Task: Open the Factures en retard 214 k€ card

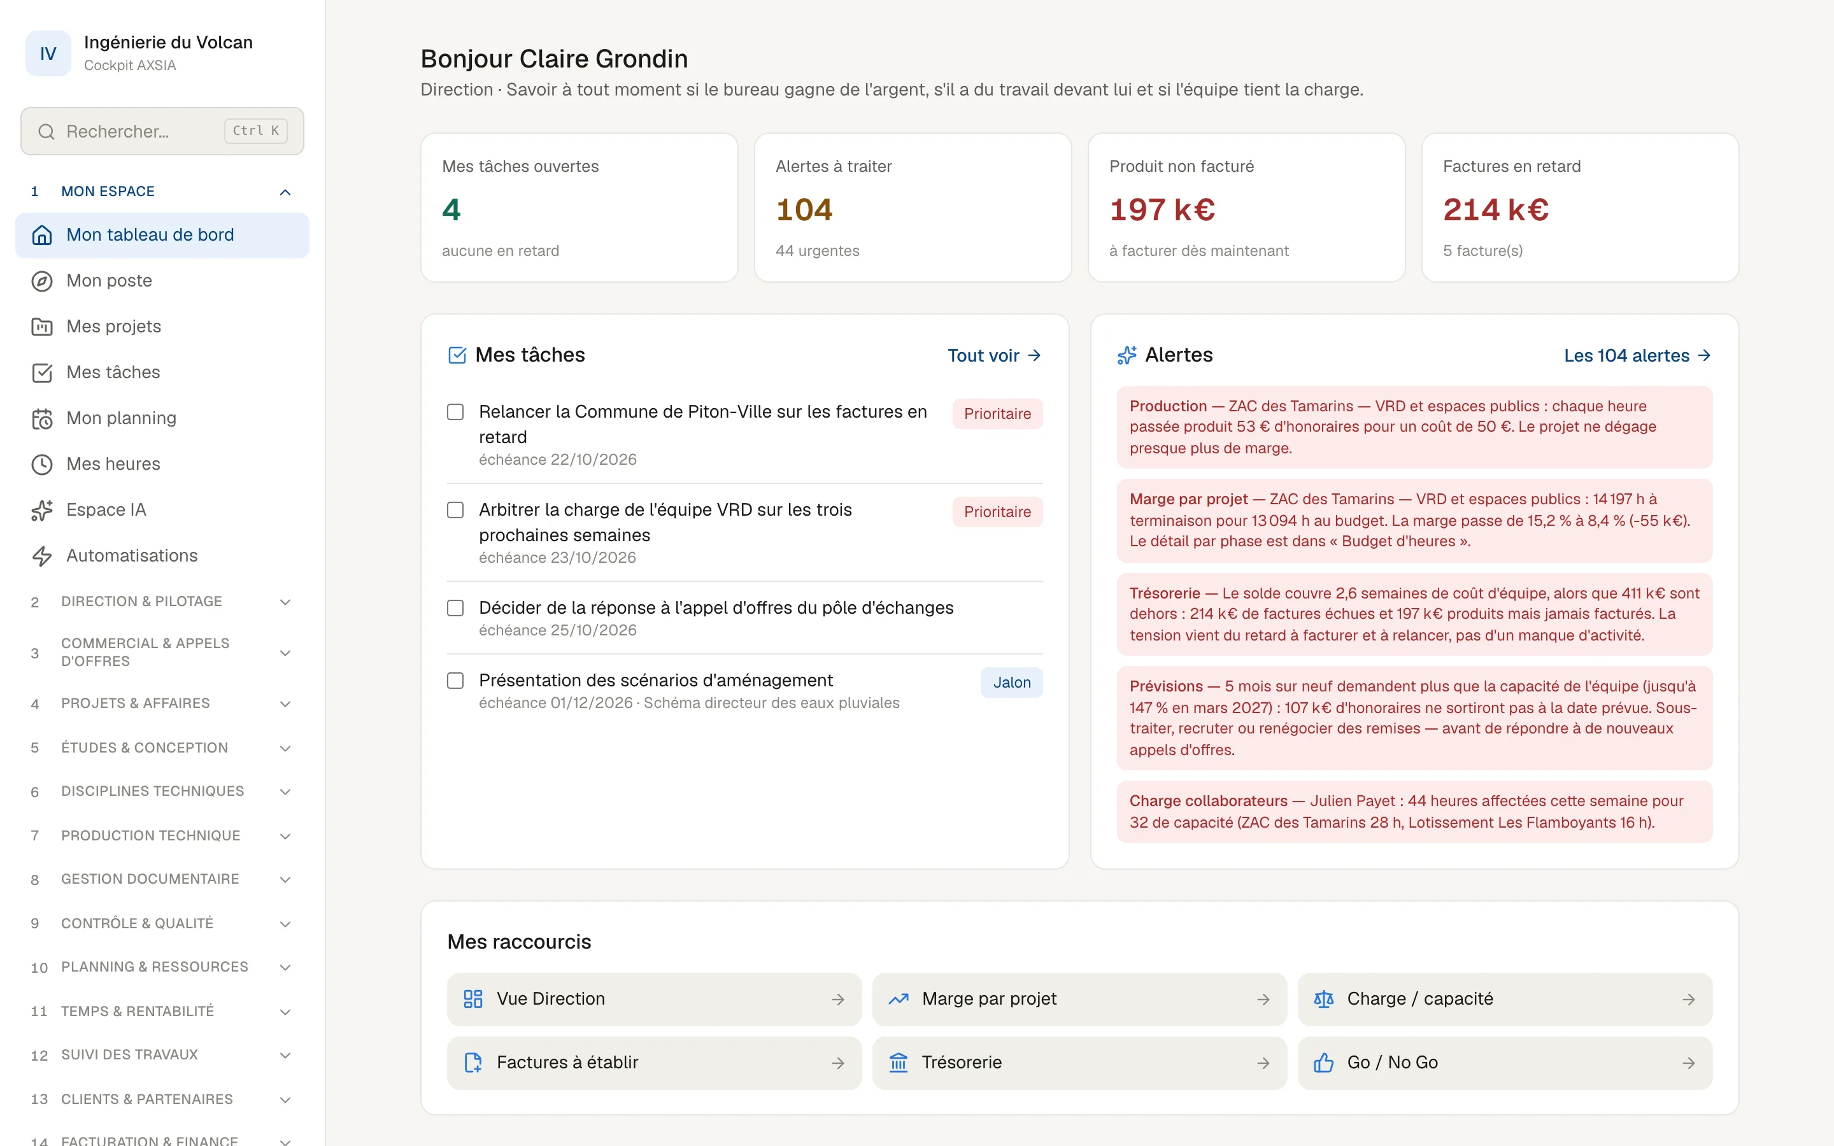Action: coord(1580,208)
